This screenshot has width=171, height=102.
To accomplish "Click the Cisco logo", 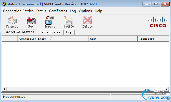I will tap(158, 22).
